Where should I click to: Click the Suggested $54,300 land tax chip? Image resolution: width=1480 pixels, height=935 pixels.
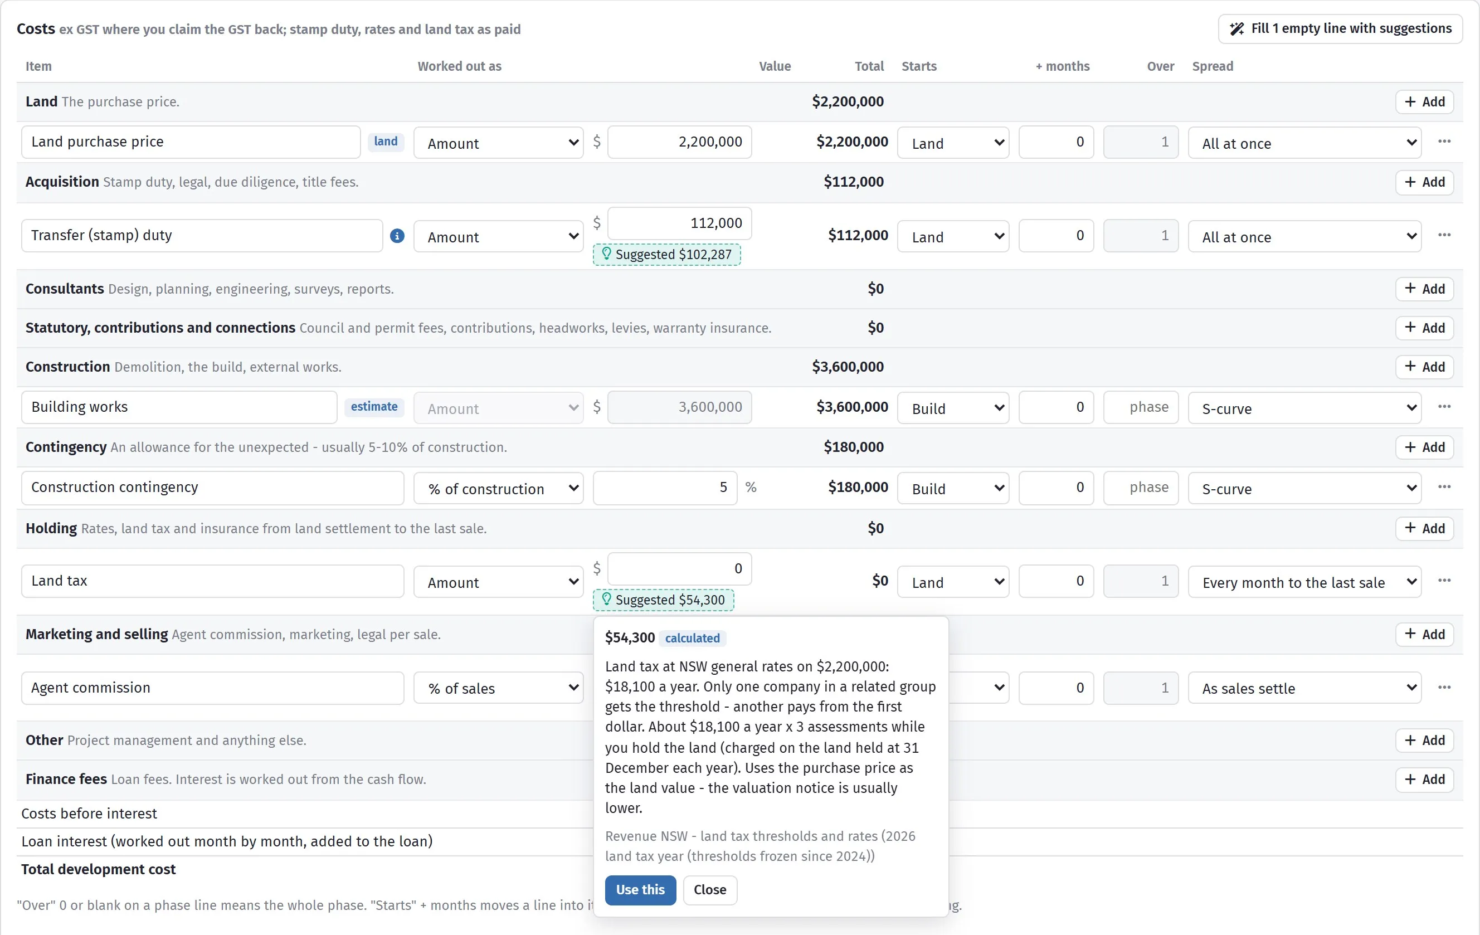663,600
